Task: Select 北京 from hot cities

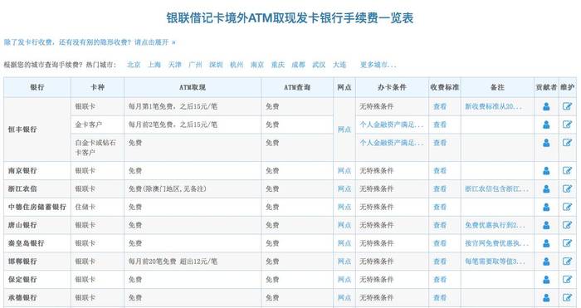Action: click(x=134, y=65)
